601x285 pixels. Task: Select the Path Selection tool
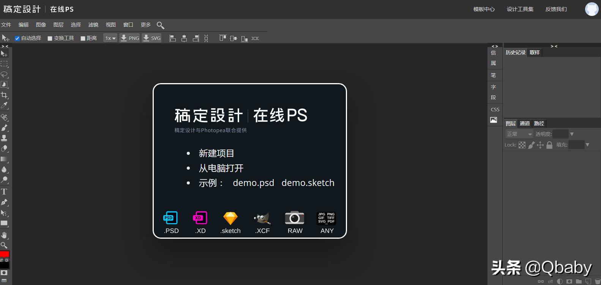[x=4, y=213]
